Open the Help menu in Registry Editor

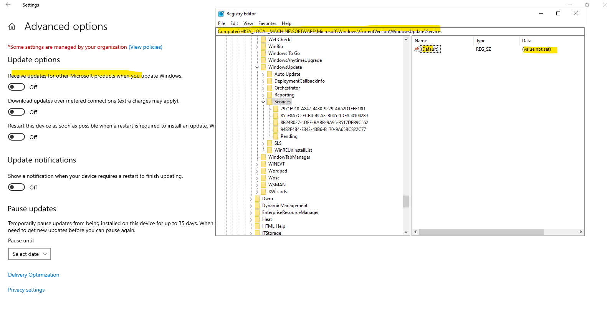pyautogui.click(x=286, y=23)
